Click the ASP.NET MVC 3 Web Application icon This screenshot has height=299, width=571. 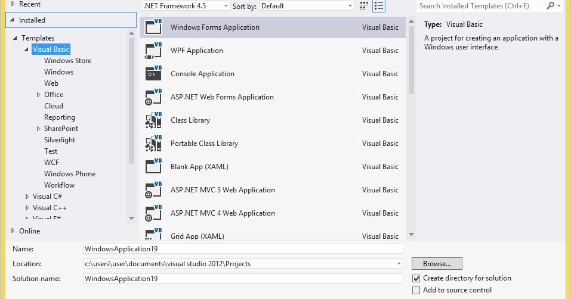pyautogui.click(x=153, y=190)
